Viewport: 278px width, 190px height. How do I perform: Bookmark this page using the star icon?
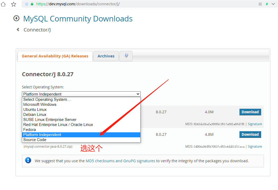click(13, 4)
